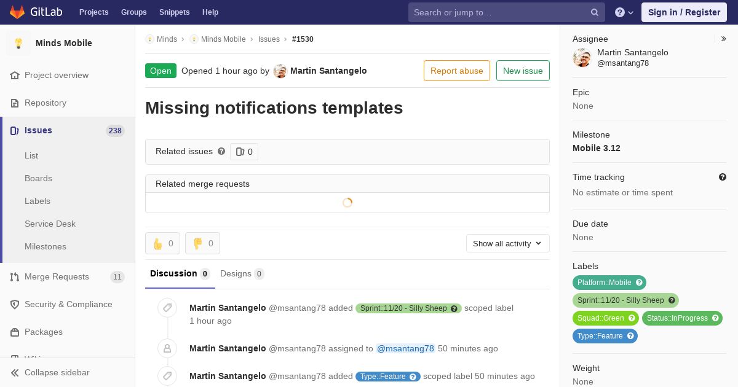Image resolution: width=738 pixels, height=387 pixels.
Task: Click the GitLab fox logo
Action: tap(17, 12)
